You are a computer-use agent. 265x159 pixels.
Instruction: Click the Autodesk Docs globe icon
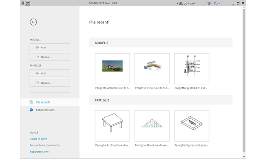click(31, 110)
